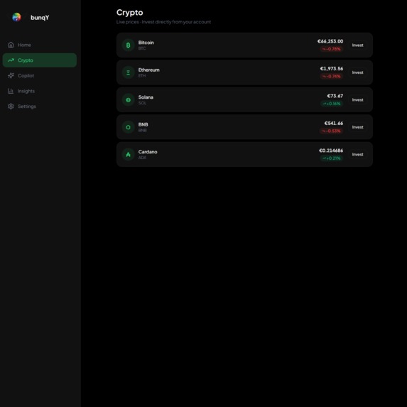Click the Settings gear icon
Viewport: 407px width, 407px height.
point(11,106)
